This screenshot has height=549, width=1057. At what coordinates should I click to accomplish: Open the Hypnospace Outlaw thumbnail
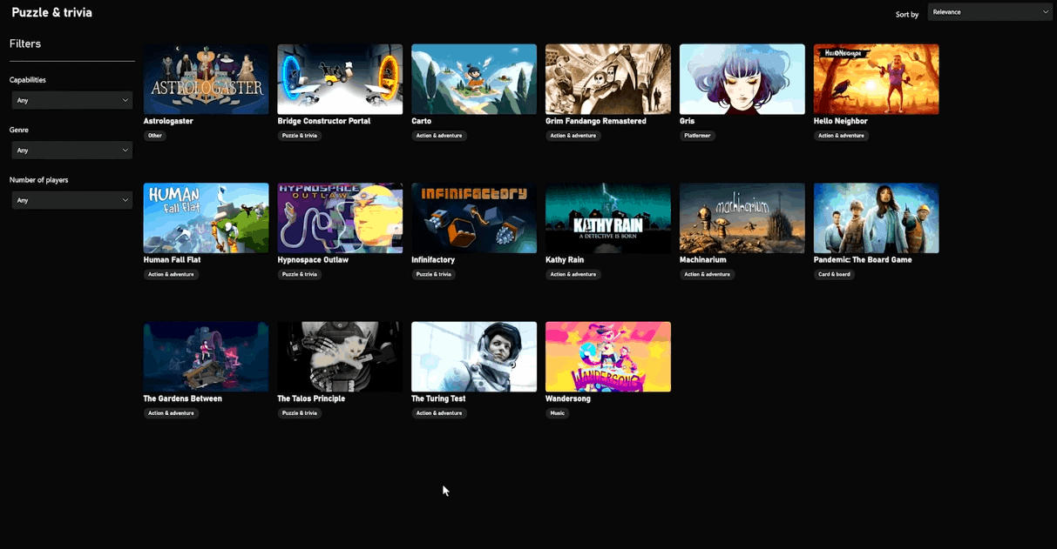[340, 218]
